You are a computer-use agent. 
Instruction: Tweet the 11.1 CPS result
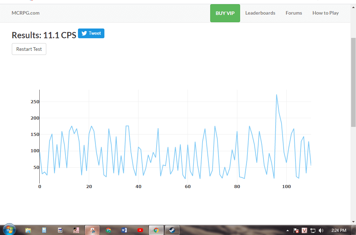click(x=91, y=33)
